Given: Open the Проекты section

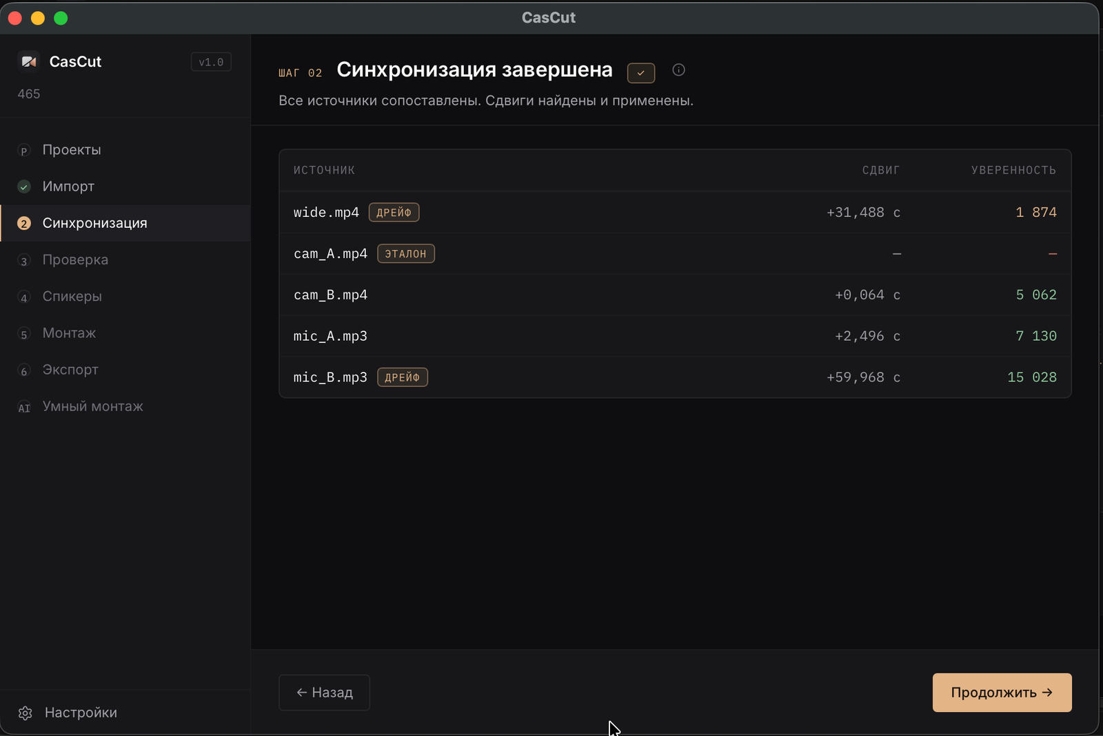Looking at the screenshot, I should click(125, 150).
